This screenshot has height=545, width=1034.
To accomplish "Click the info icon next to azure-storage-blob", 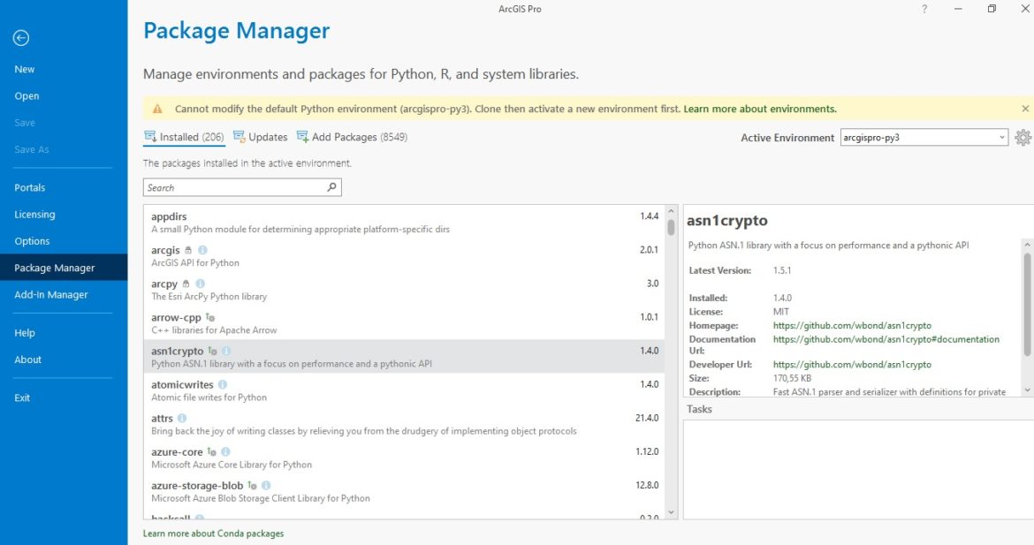I will pos(266,486).
